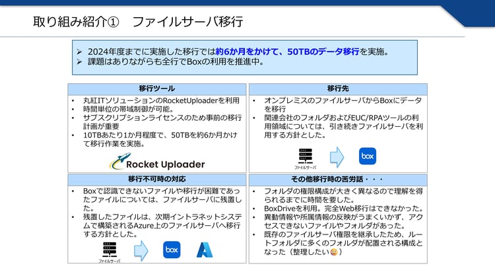The image size is (495, 278).
Task: Click the bullet starting 残置したファイルは
Action: (162, 226)
